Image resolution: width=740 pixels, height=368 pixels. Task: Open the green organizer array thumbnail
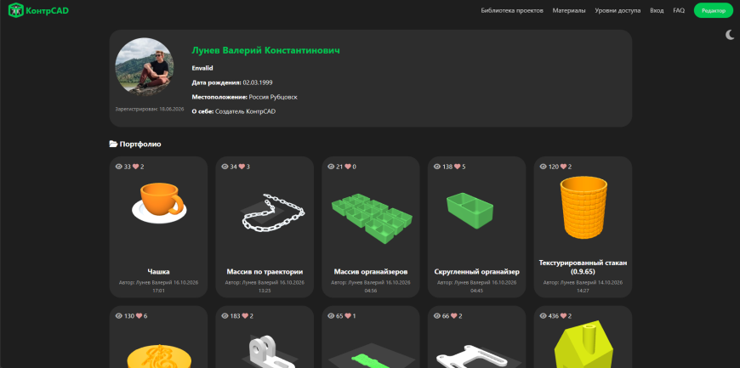click(372, 218)
